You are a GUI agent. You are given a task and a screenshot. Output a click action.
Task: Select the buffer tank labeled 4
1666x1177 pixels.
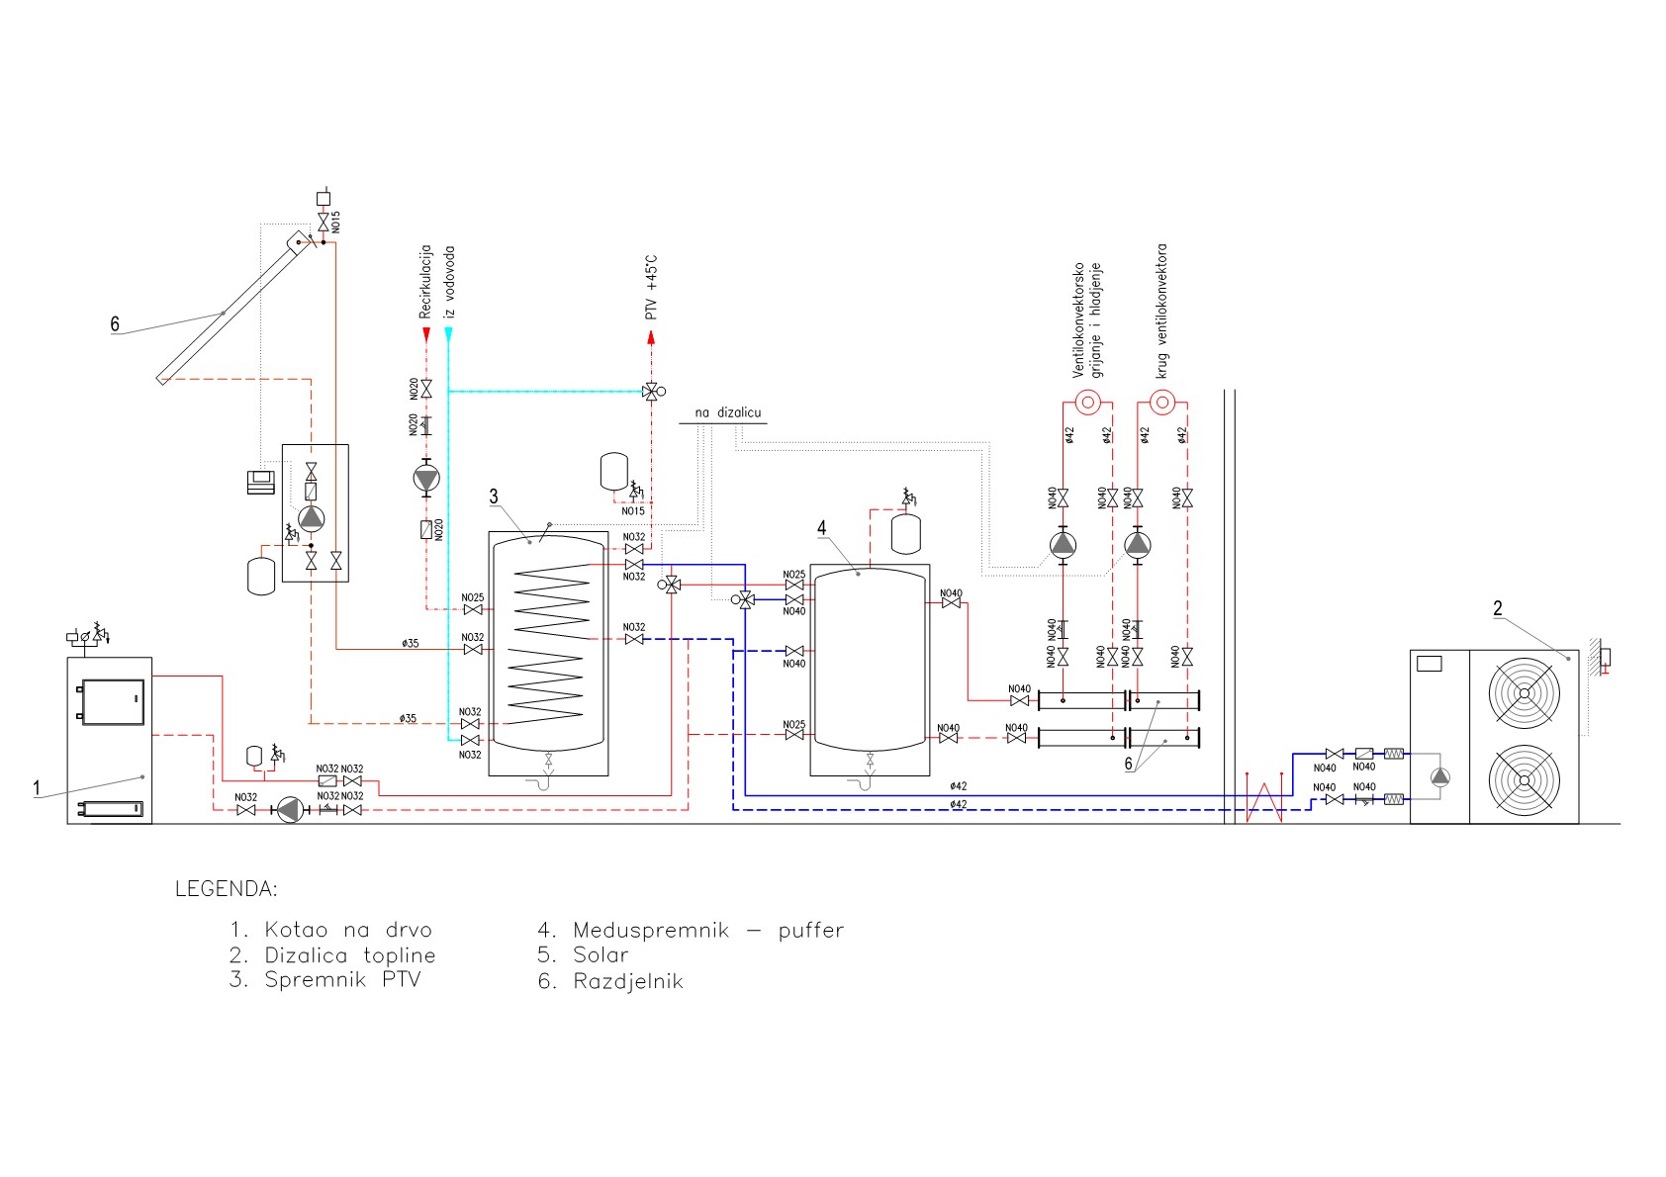869,670
